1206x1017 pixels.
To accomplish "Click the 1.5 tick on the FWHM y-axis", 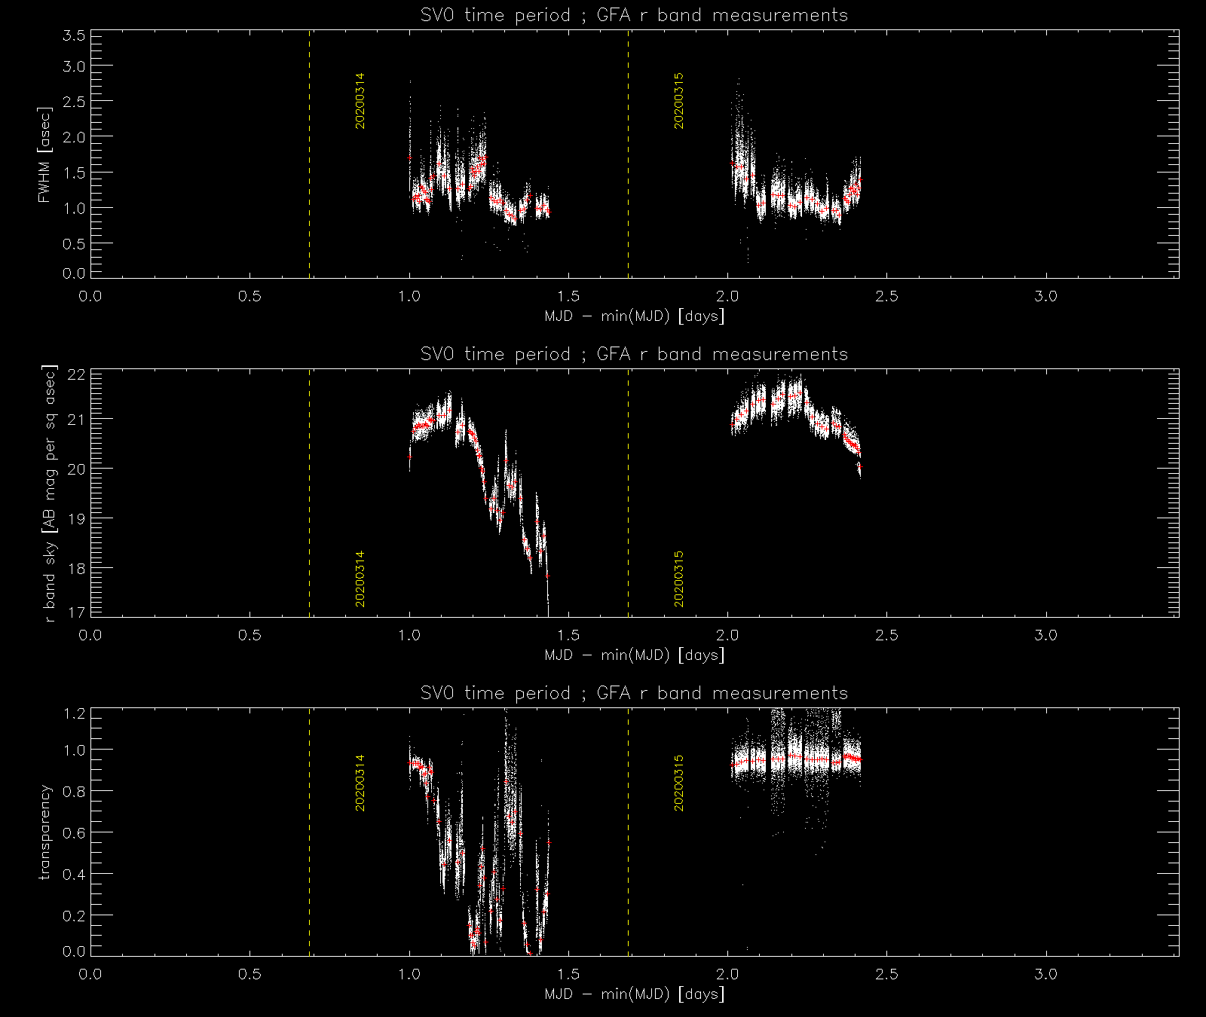I will click(75, 172).
